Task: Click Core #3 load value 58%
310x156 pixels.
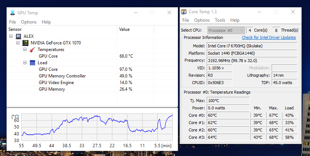Action: point(289,137)
